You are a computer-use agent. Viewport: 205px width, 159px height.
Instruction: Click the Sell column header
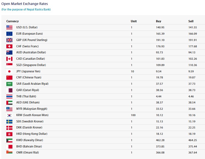(x=191, y=21)
